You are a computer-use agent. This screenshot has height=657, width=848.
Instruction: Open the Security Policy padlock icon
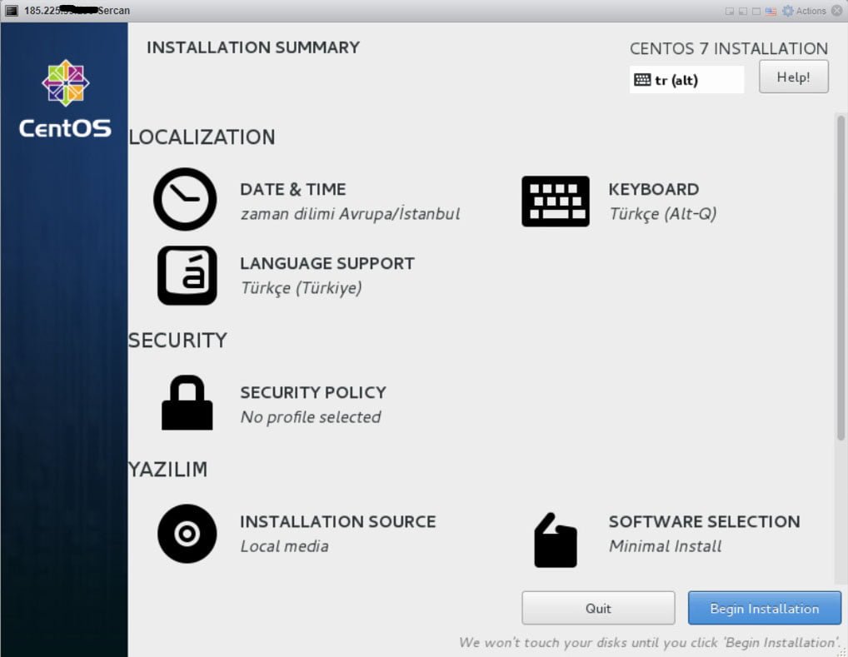pos(187,403)
